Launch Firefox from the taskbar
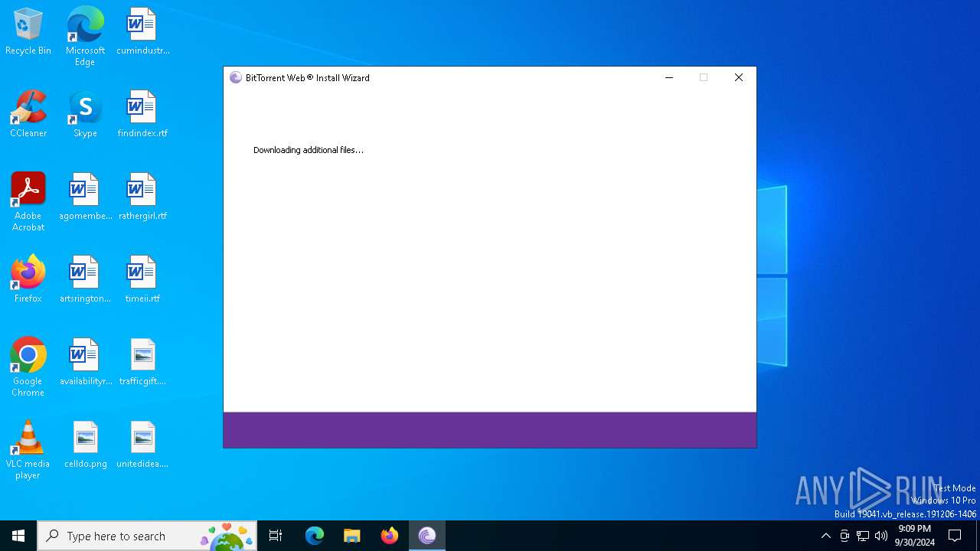This screenshot has height=551, width=980. click(x=390, y=536)
